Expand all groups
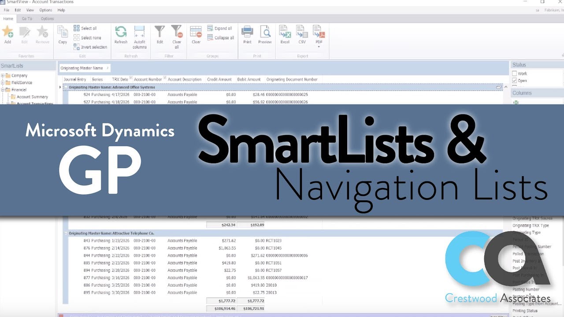The width and height of the screenshot is (564, 317). 219,28
